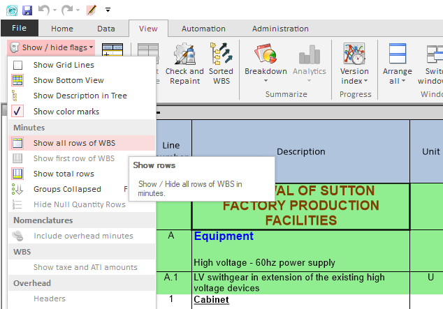This screenshot has height=309, width=443.
Task: Open the Sorted WBS tool
Action: [221, 54]
